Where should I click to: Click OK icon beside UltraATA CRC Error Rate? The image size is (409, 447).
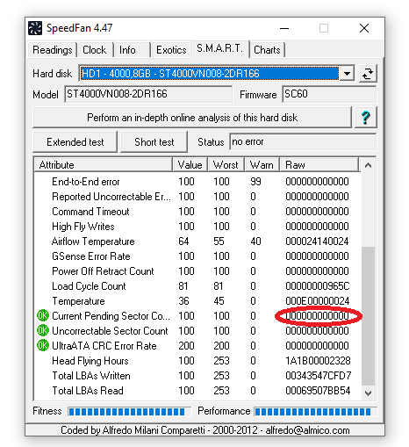43,345
